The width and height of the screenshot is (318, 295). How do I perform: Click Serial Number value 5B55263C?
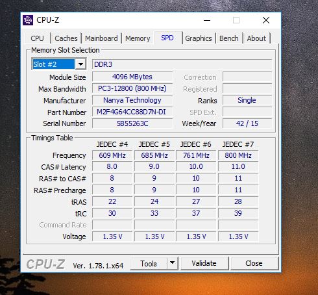132,123
